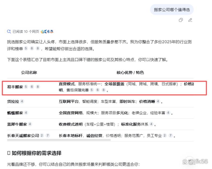
Task: Open citation 8 after 评和榜单 in intro
Action: click(38, 48)
